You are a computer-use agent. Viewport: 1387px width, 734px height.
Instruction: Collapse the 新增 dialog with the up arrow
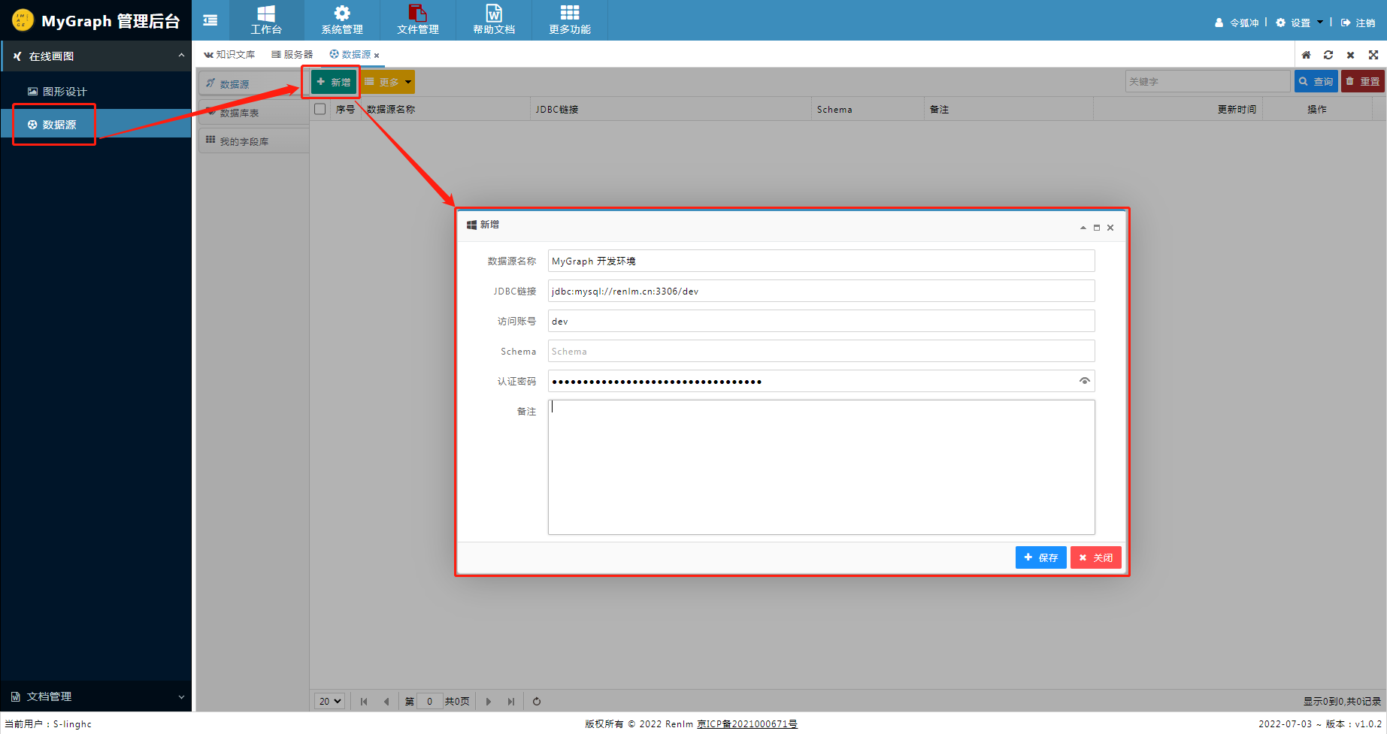point(1083,228)
